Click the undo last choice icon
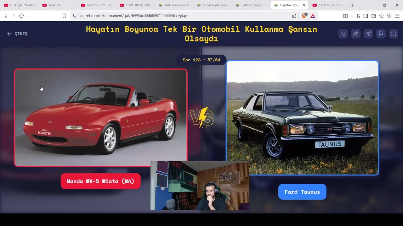 coord(343,34)
